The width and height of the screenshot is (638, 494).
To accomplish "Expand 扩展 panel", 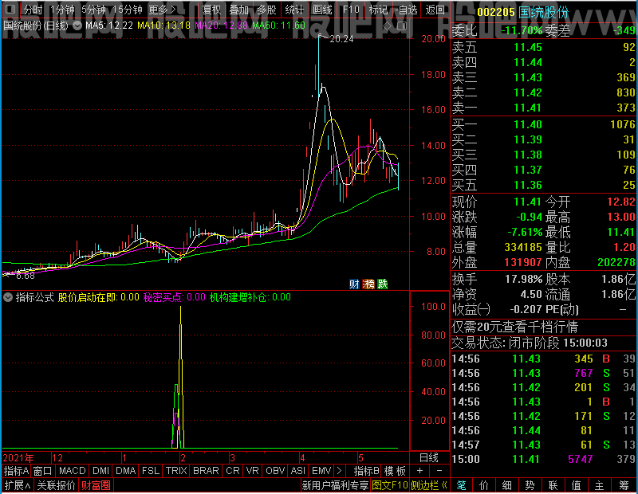I will (18, 485).
